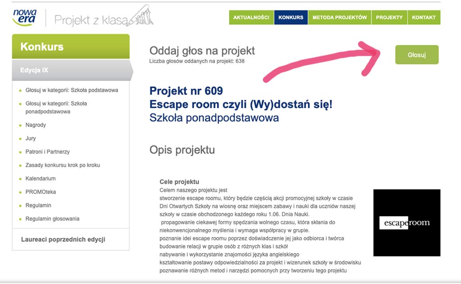
Task: Click the vote count text showing 638
Action: (197, 61)
